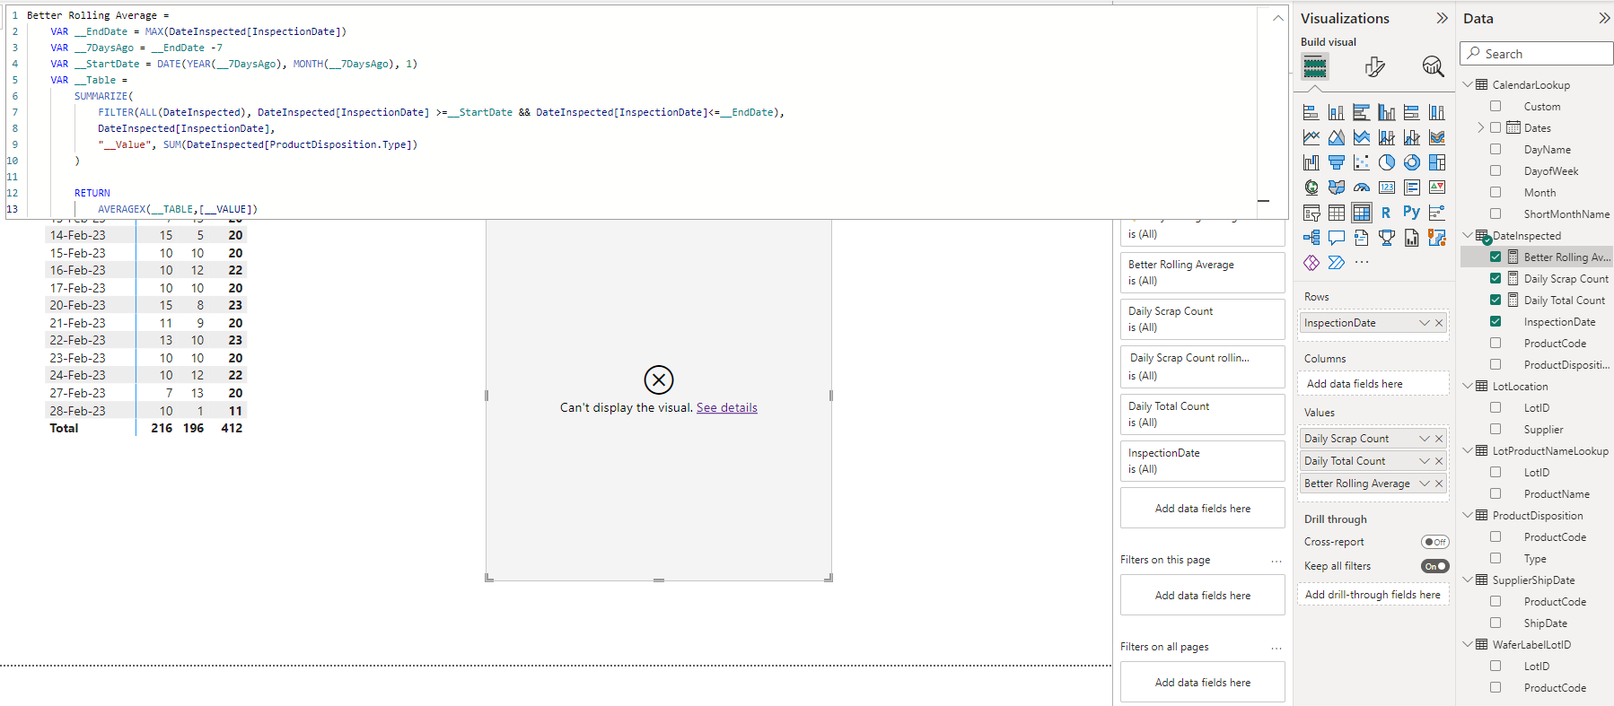Image resolution: width=1614 pixels, height=706 pixels.
Task: Open the See details link
Action: pos(726,407)
